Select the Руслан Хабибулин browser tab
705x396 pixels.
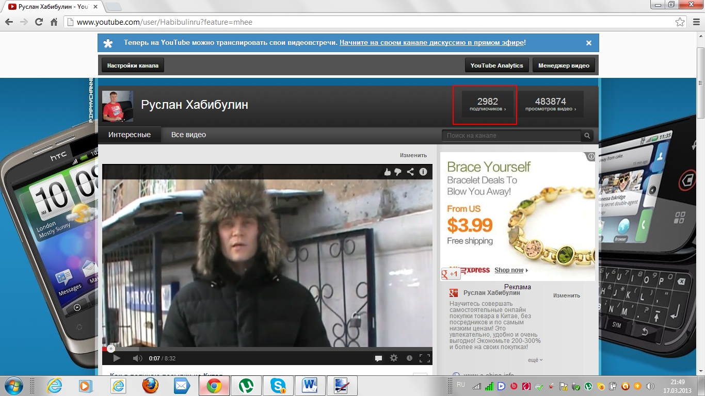[53, 7]
